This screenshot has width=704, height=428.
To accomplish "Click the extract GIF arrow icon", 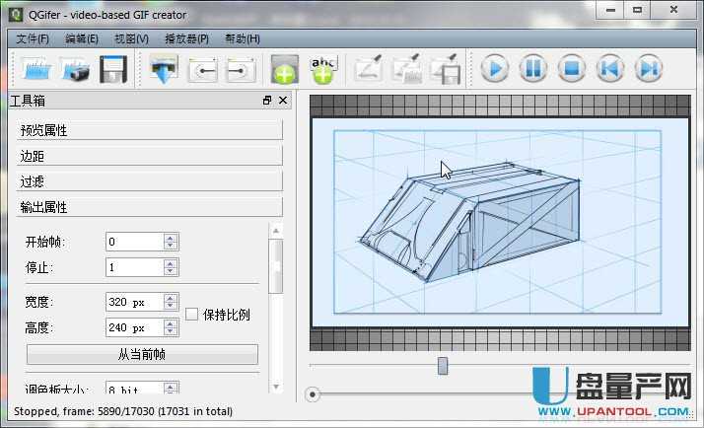I will (x=164, y=69).
